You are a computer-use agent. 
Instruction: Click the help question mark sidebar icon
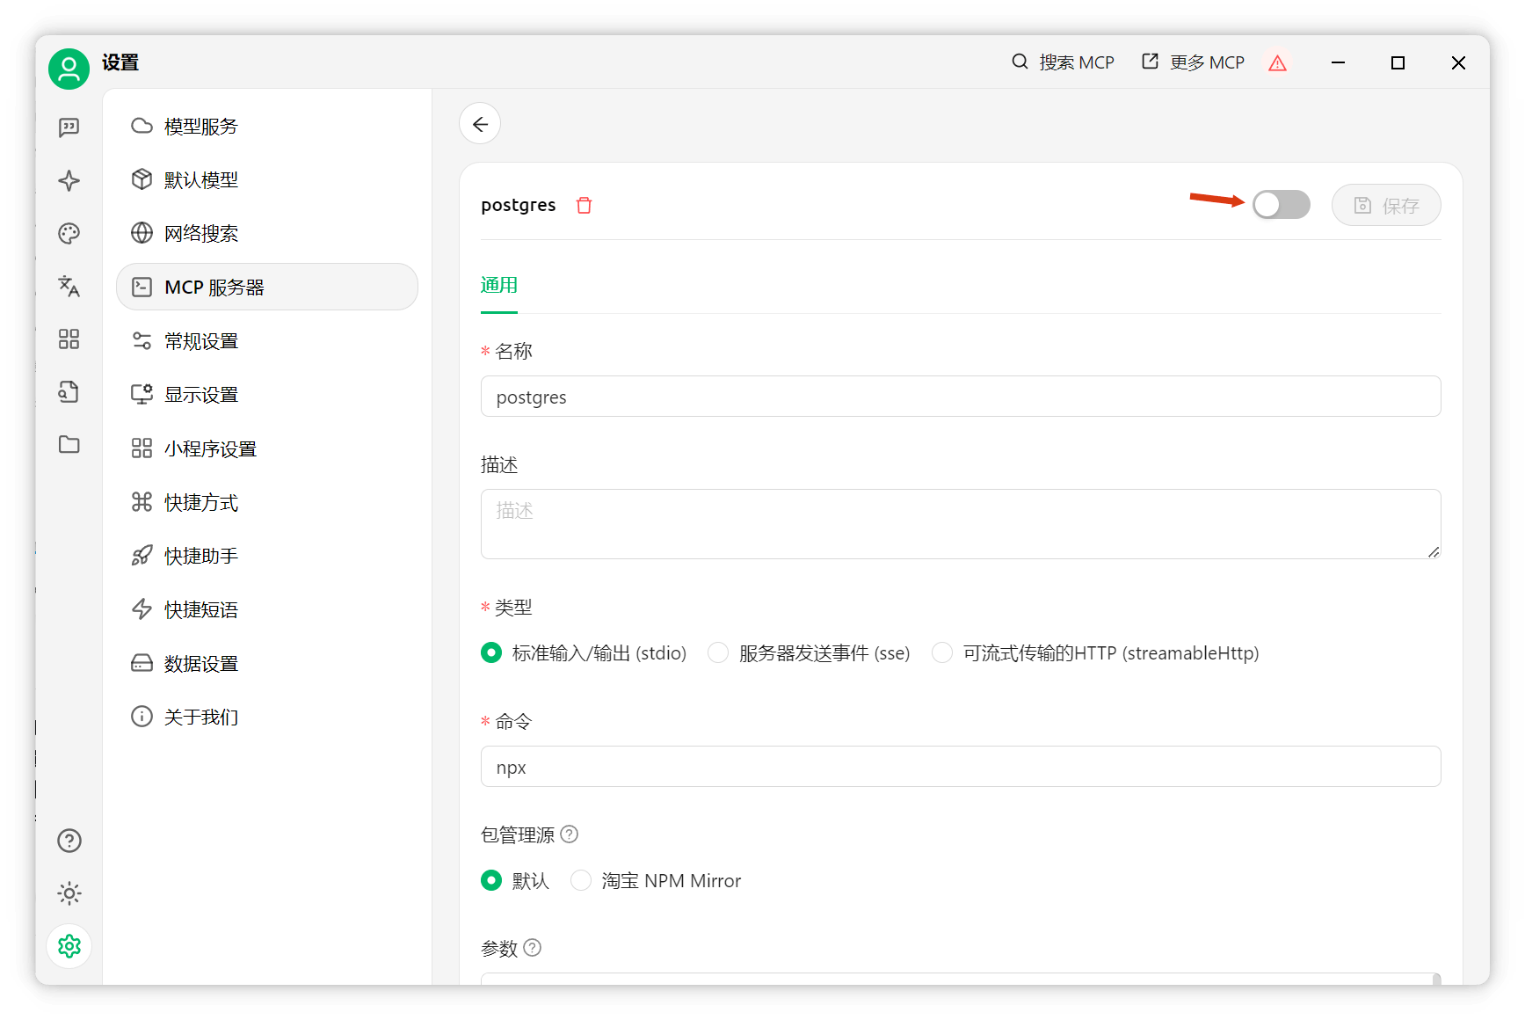point(69,841)
